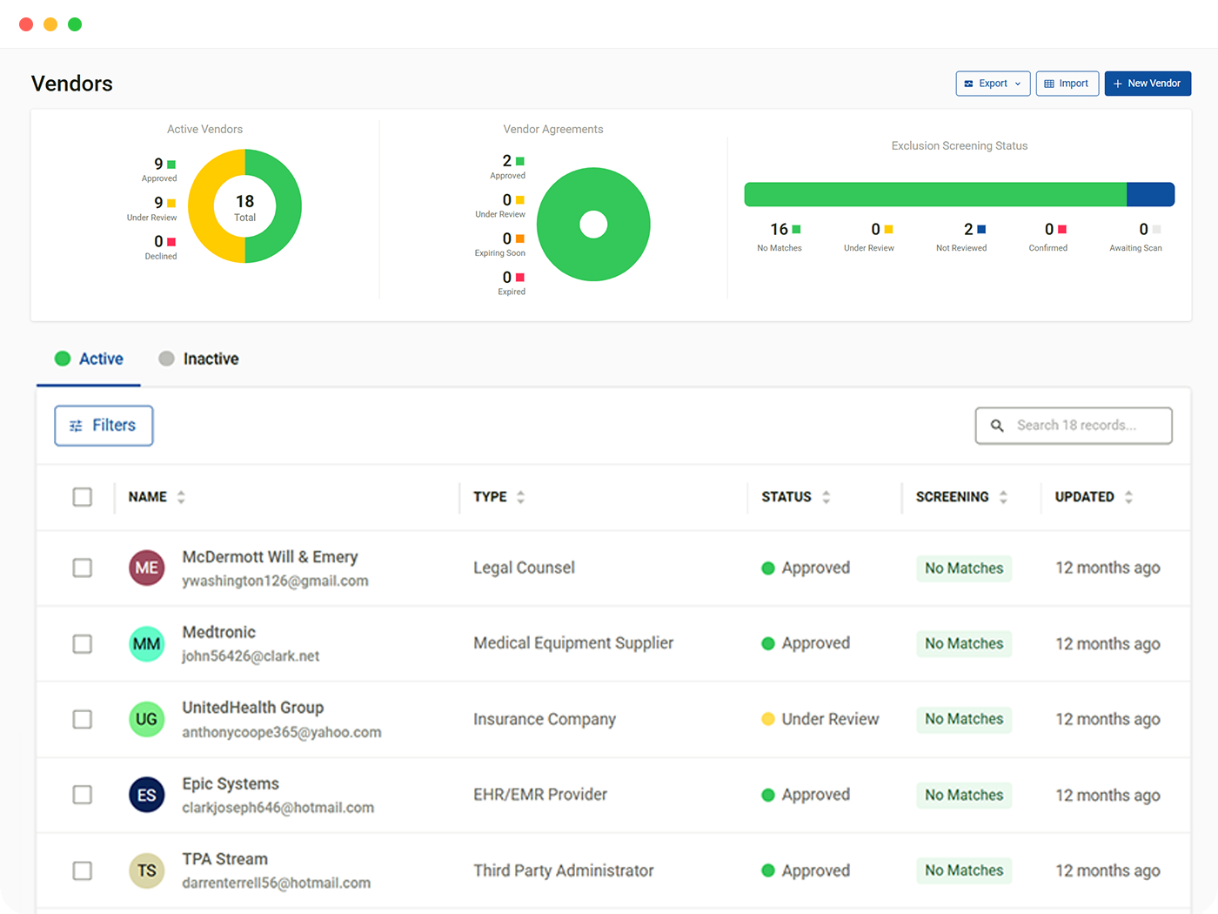
Task: Click the Import button
Action: (1067, 84)
